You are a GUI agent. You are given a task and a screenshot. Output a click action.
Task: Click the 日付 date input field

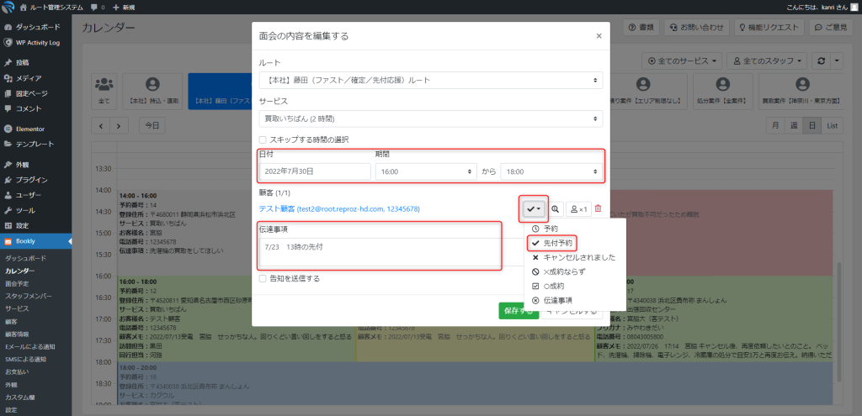315,171
